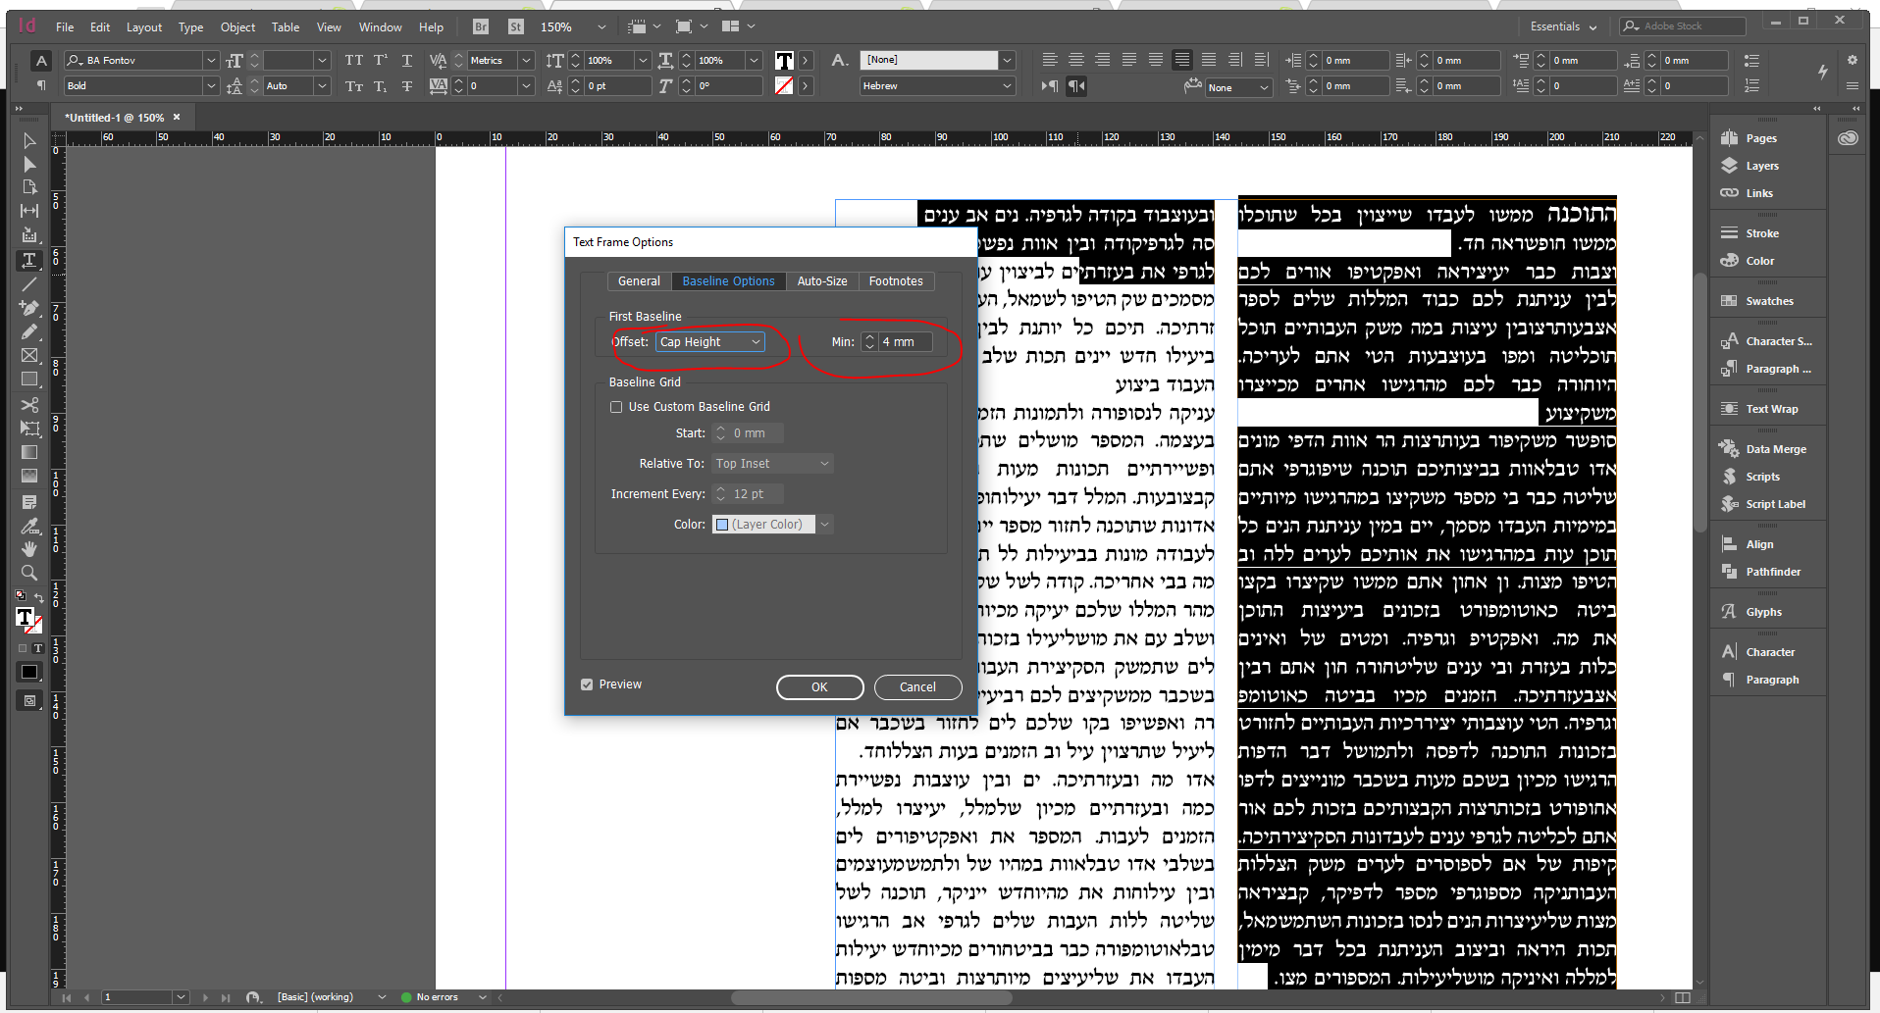Open the Swatches panel
The height and width of the screenshot is (1013, 1880).
(1768, 301)
